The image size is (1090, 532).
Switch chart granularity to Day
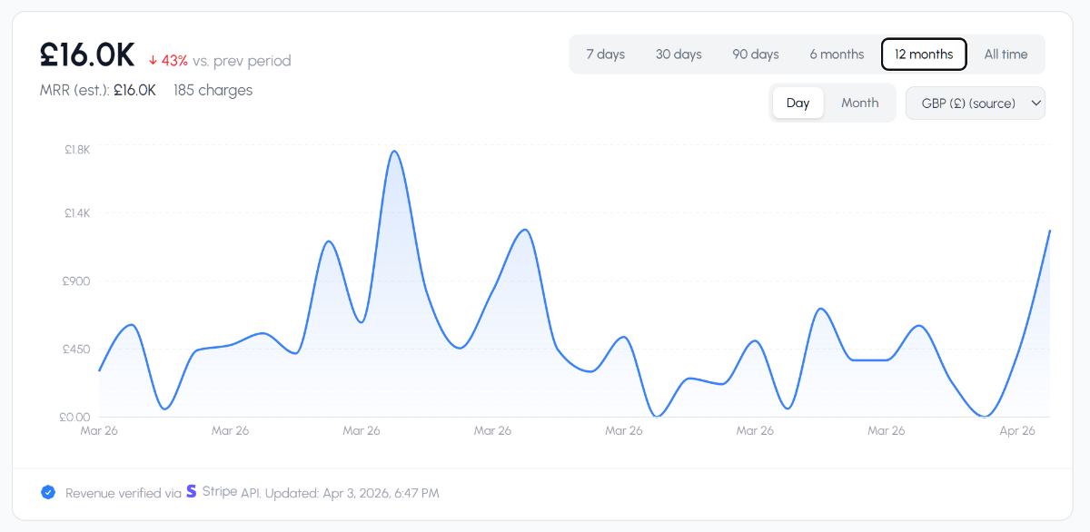click(x=798, y=103)
